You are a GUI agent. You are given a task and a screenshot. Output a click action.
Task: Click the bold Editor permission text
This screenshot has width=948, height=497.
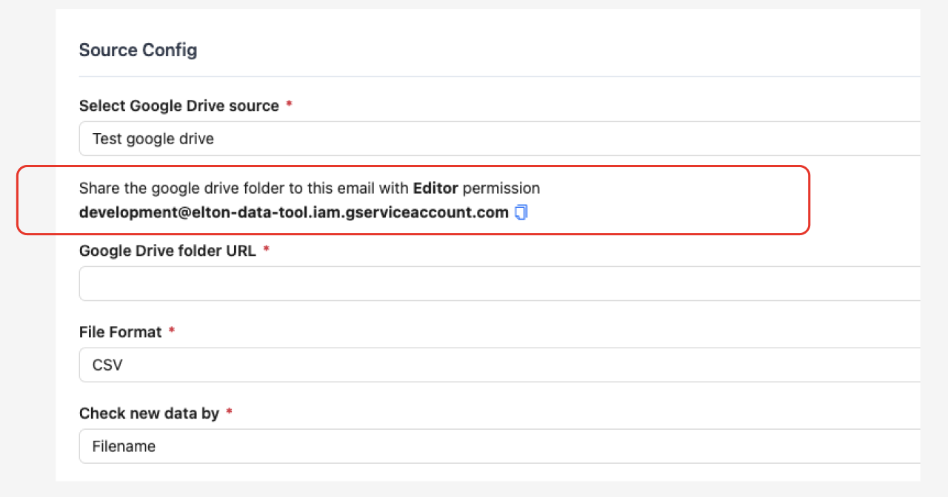point(435,188)
